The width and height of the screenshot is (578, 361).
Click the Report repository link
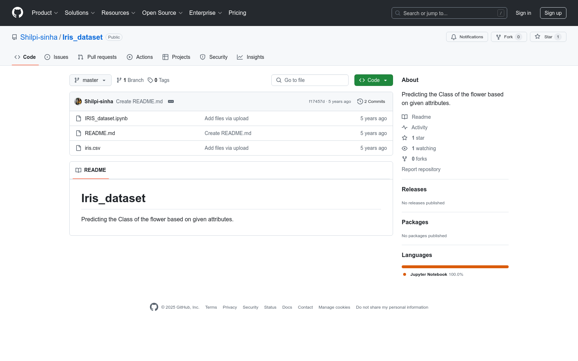[421, 169]
